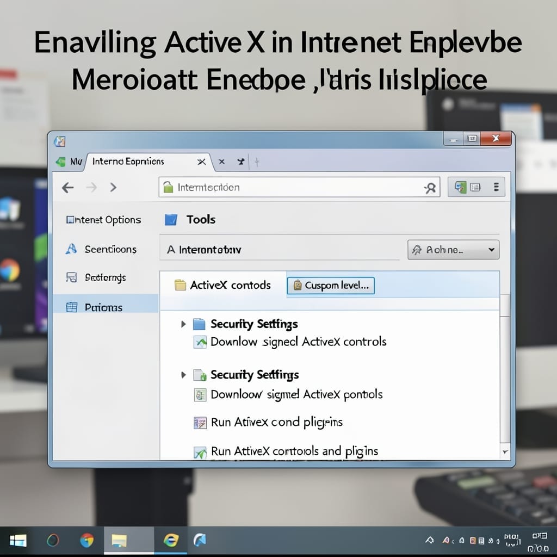Select 'Run AttiveX comtorols and pligins' row
557x557 pixels.
pos(286,451)
